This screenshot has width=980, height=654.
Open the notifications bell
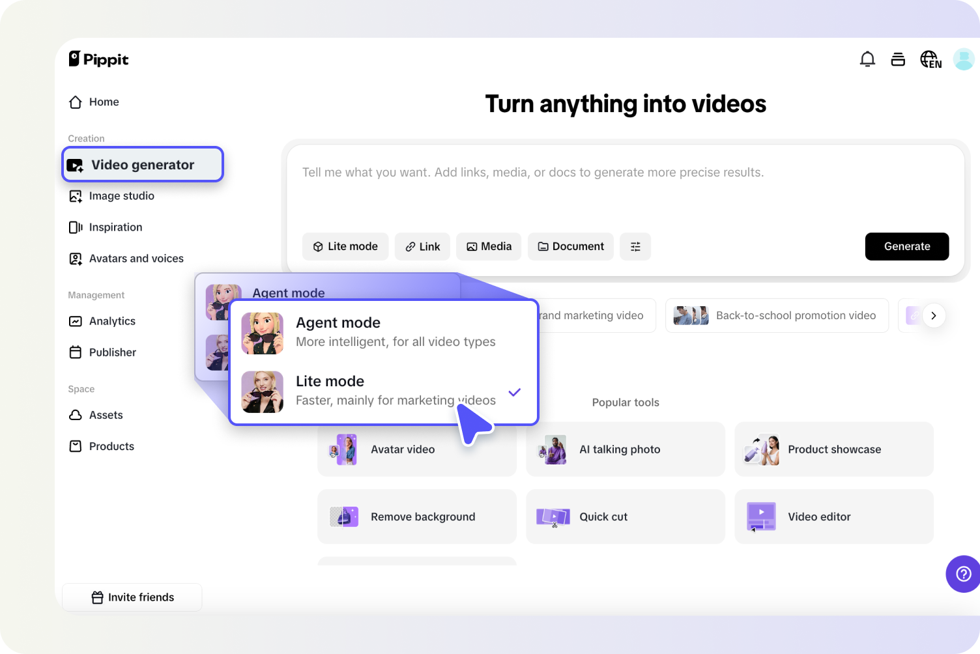pyautogui.click(x=867, y=59)
